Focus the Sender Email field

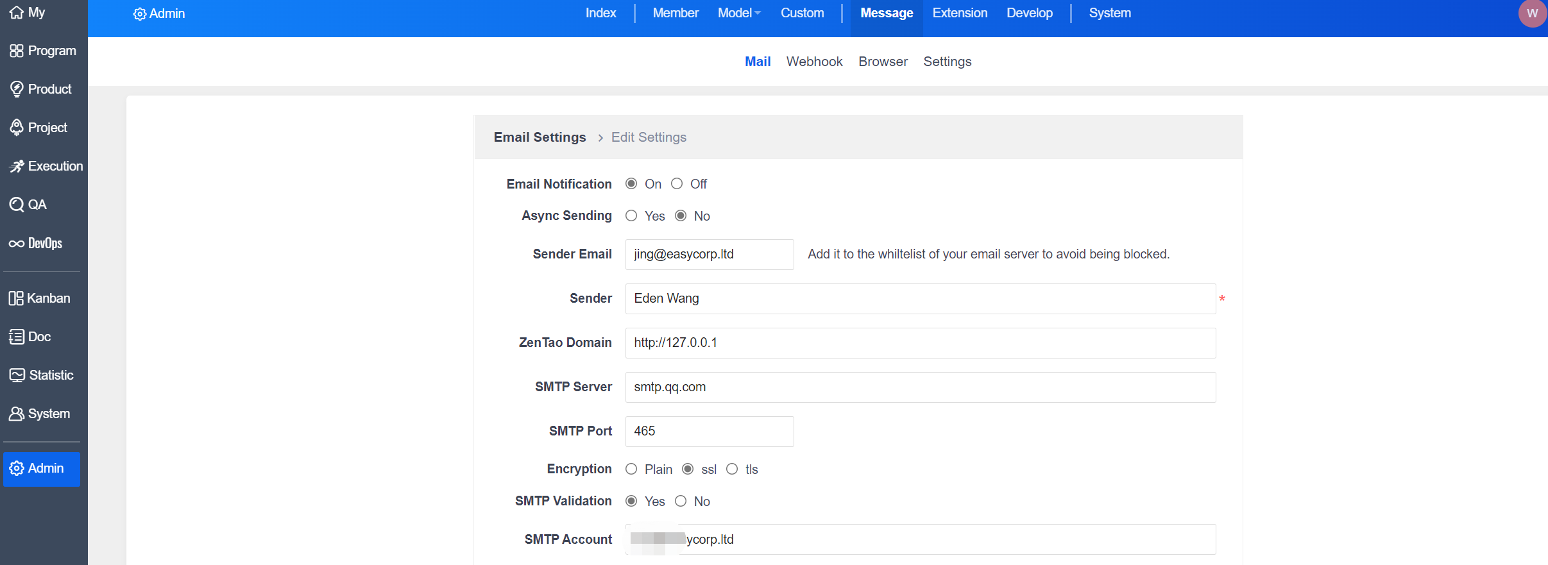point(710,255)
